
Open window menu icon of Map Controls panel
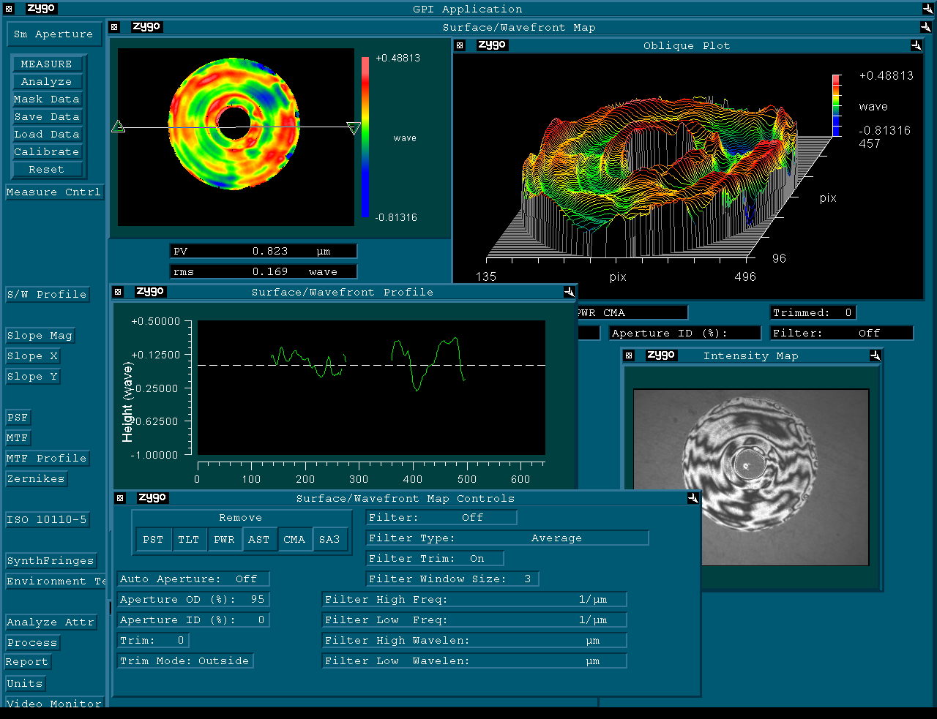(120, 498)
